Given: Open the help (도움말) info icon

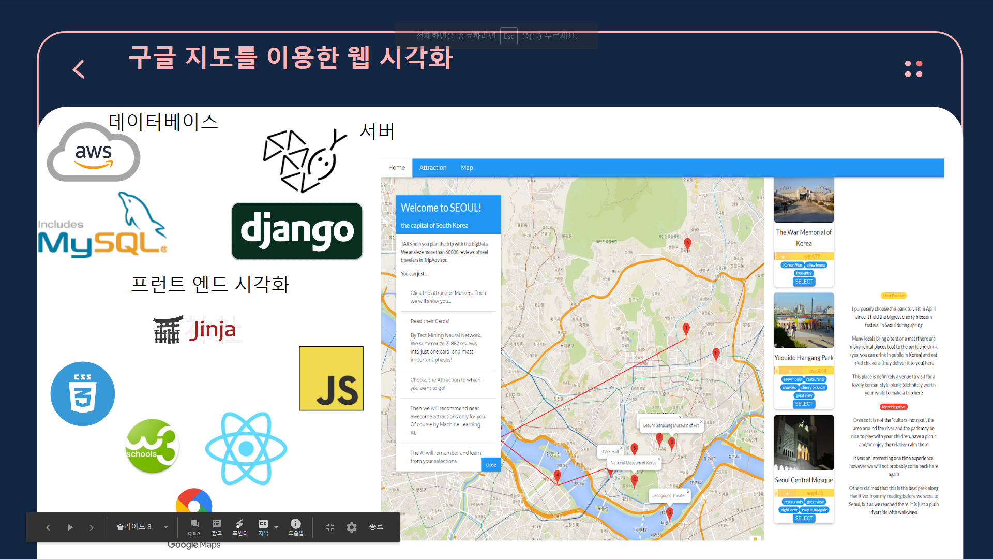Looking at the screenshot, I should [296, 527].
